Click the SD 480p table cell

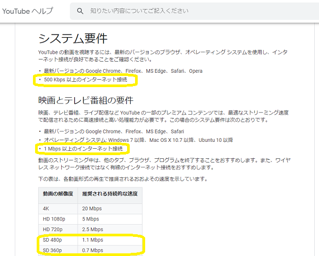[58, 240]
